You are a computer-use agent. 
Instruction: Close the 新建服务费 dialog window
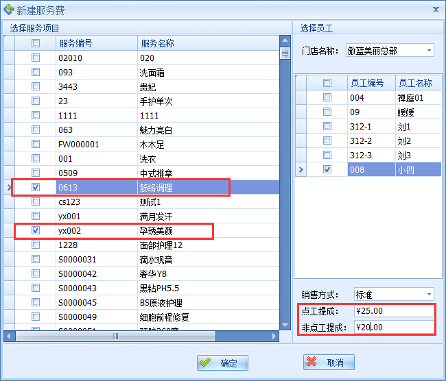(x=435, y=9)
